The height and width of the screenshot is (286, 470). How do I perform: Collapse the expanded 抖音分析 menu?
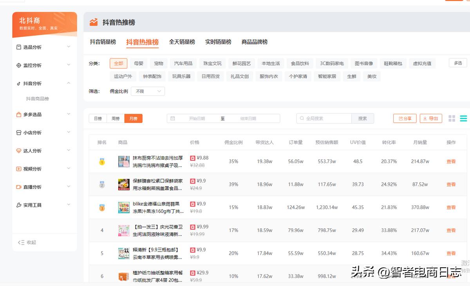[69, 83]
